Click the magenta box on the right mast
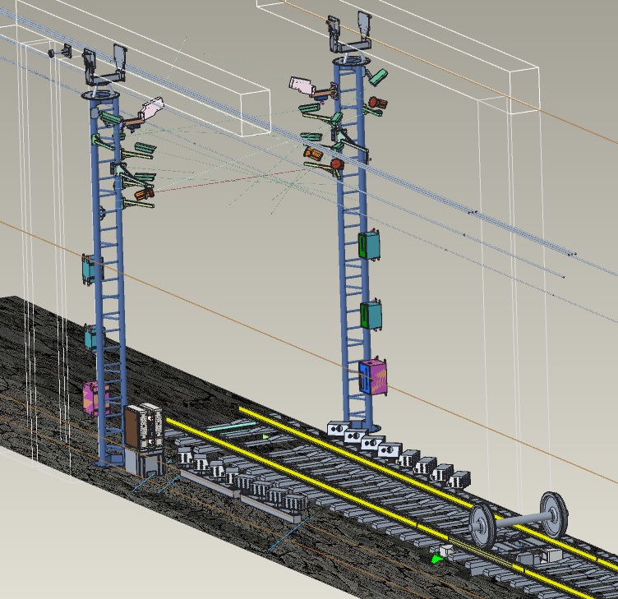The image size is (618, 599). (373, 378)
